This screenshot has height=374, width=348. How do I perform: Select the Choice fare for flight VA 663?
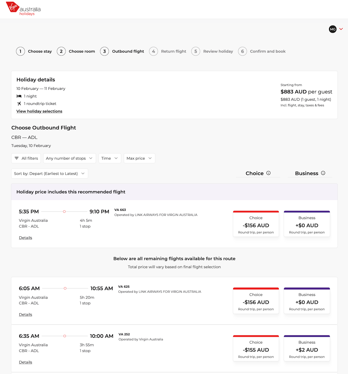coord(256,223)
